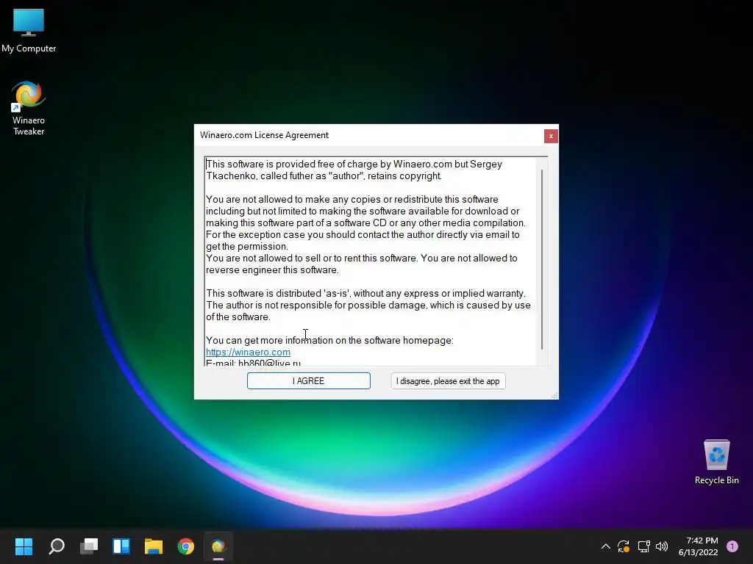Select the Winaero Tweaker desktop shortcut
This screenshot has height=564, width=753.
tap(29, 109)
